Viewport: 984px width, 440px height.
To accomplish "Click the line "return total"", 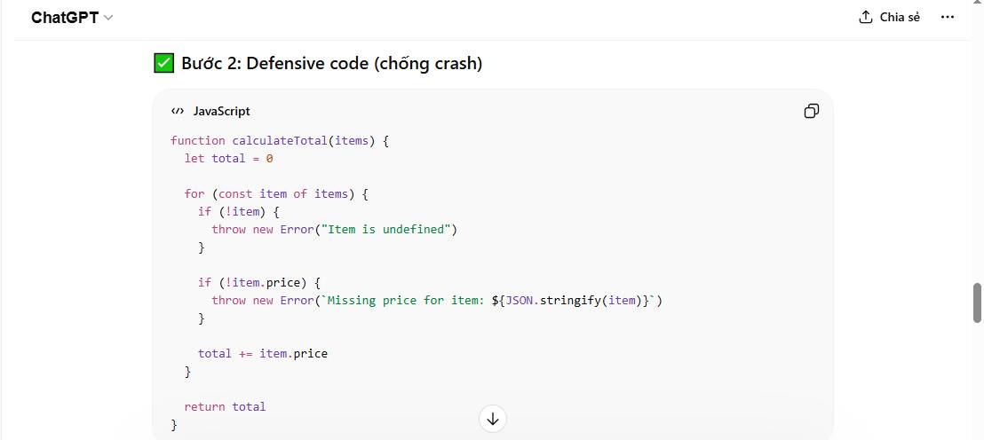I will pos(225,407).
